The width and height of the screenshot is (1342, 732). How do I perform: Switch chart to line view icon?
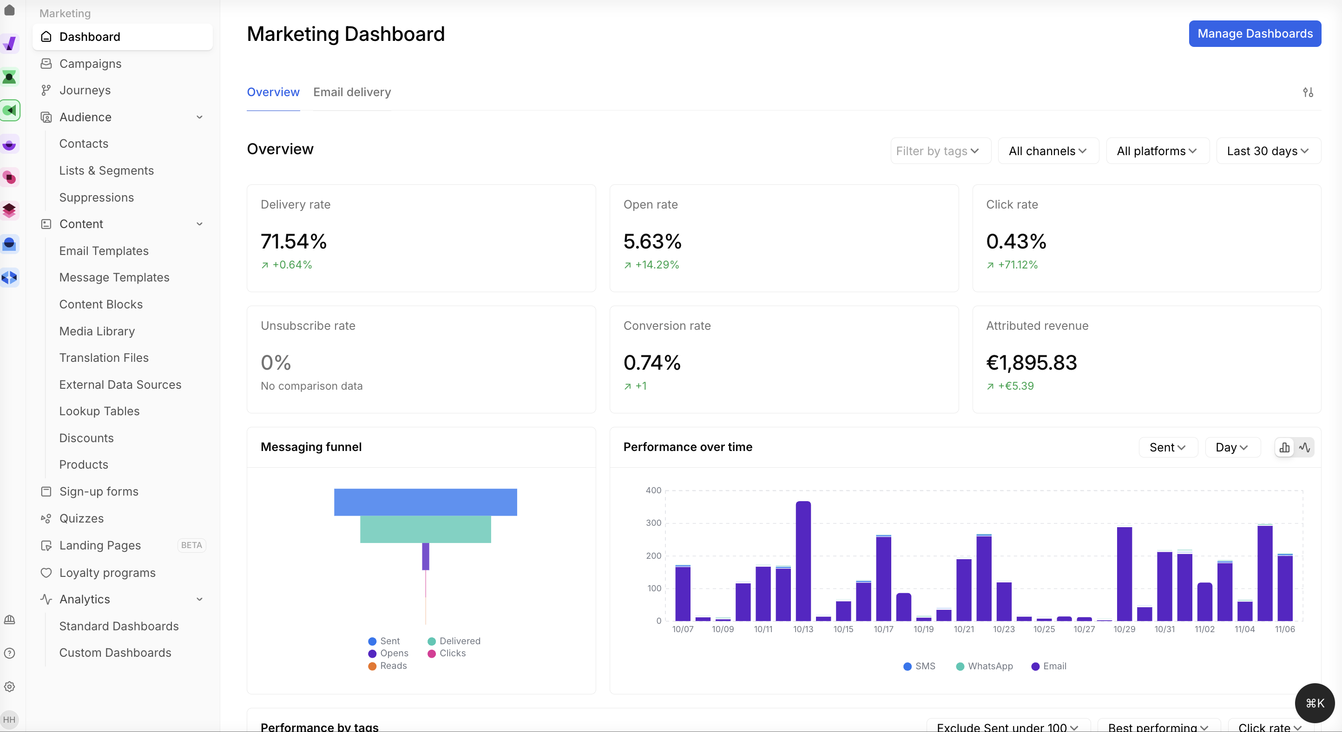[1304, 447]
